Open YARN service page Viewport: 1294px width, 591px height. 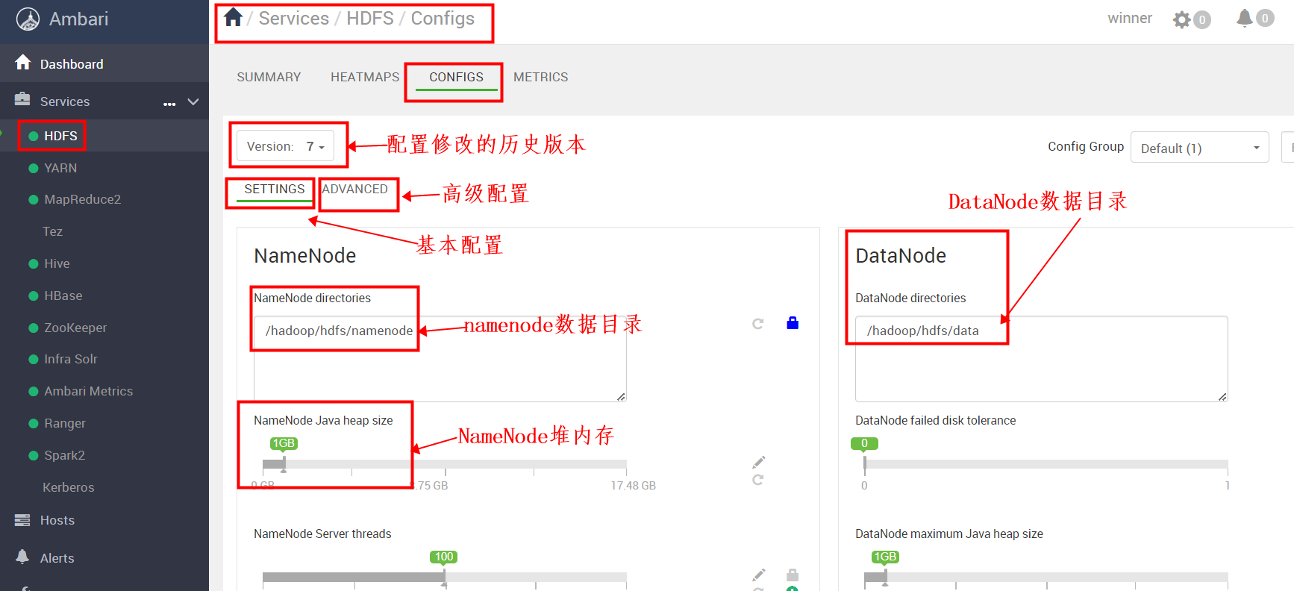coord(60,168)
